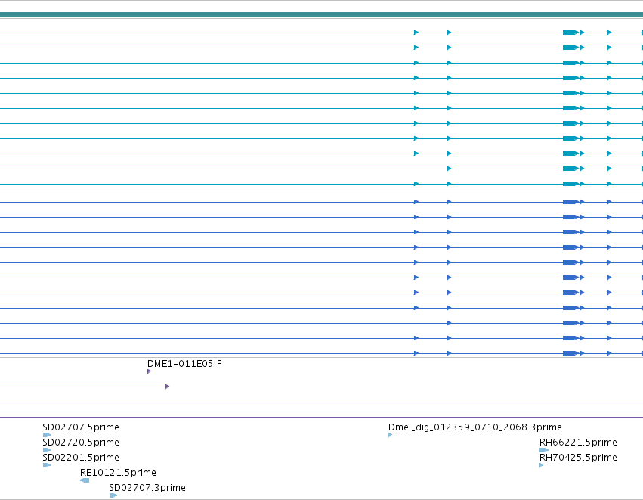The image size is (643, 500).
Task: Select the RH70425.5prime feature label
Action: point(578,458)
